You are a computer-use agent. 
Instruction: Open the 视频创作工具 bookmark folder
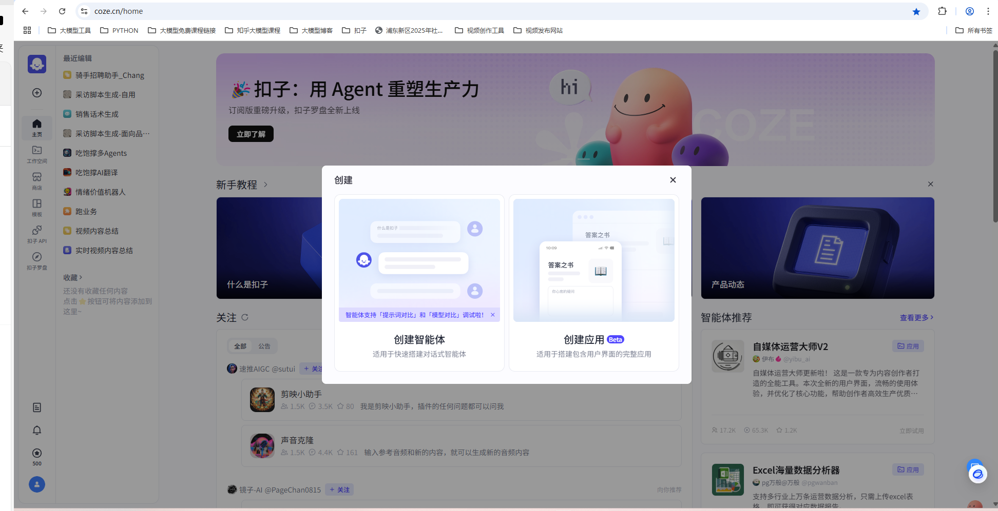tap(479, 30)
